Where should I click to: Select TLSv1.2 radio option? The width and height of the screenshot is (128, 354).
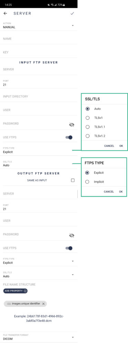tap(88, 136)
